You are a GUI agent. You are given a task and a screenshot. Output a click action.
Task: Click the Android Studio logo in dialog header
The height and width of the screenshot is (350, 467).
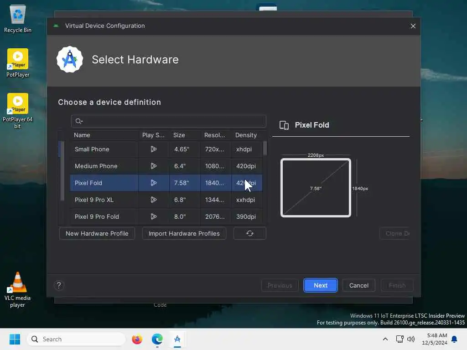[x=70, y=60]
